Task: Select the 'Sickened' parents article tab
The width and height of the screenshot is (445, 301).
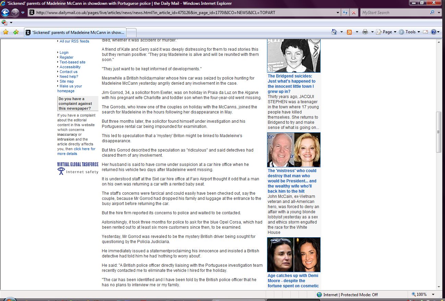Action: tap(75, 33)
